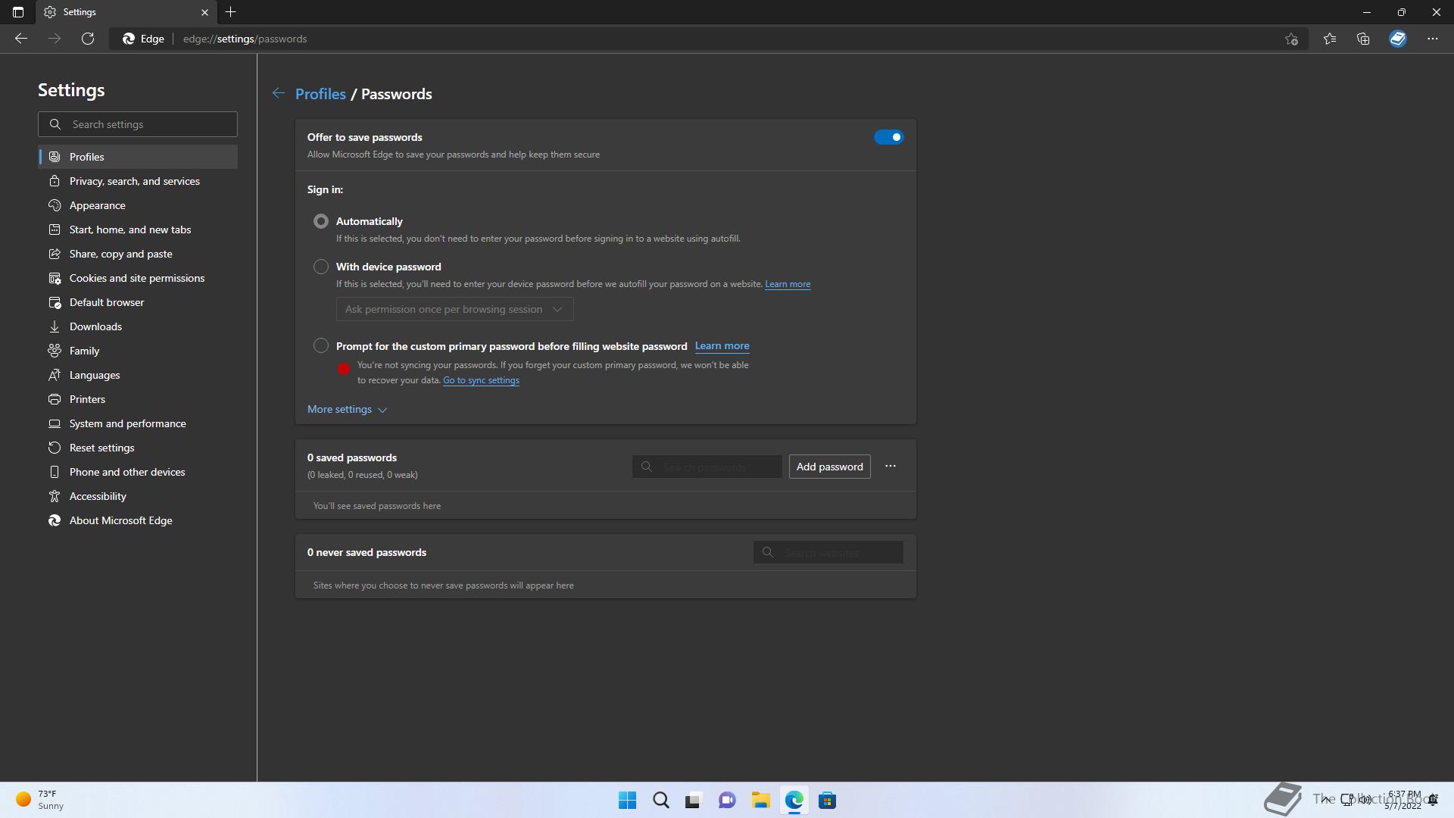Viewport: 1454px width, 818px height.
Task: Open Chat app on taskbar
Action: [x=727, y=801]
